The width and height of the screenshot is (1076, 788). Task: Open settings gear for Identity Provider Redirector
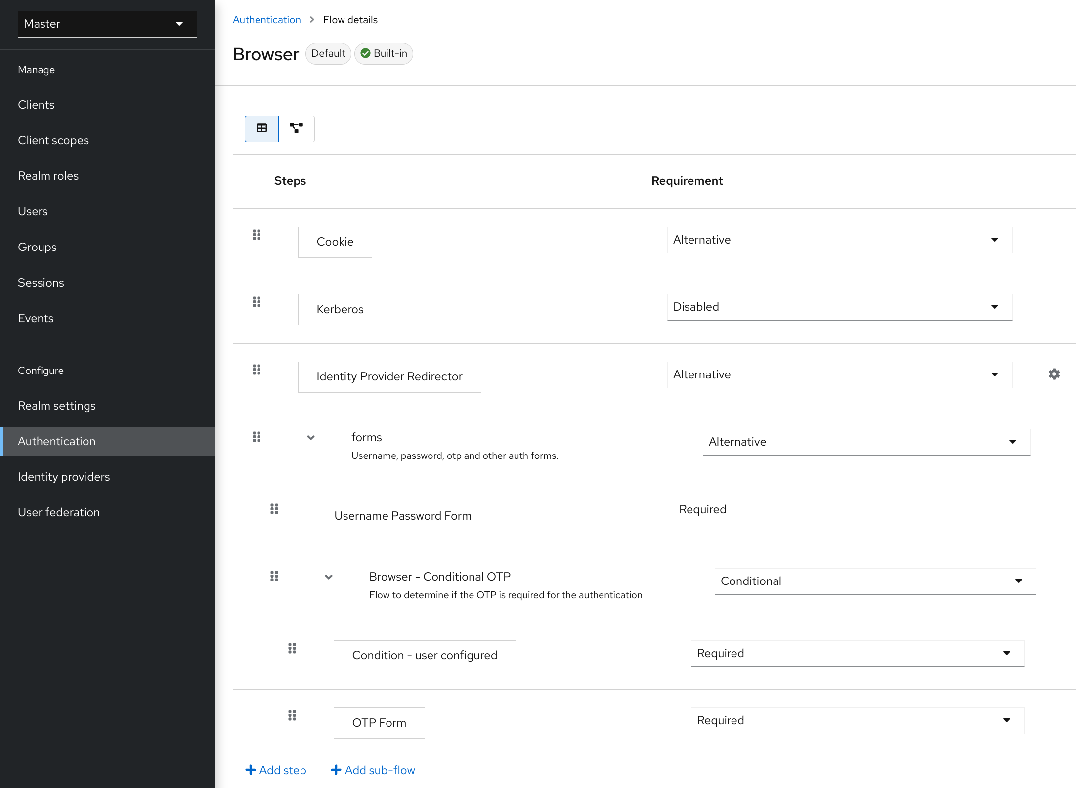pyautogui.click(x=1054, y=374)
